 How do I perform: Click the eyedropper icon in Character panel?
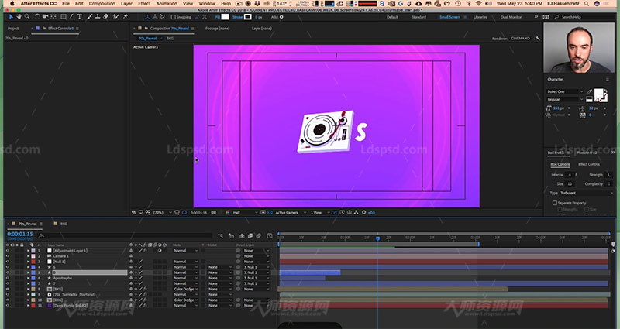tap(590, 92)
